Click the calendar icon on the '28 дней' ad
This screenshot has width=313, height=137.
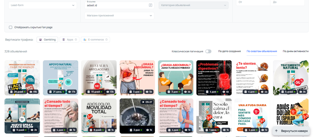pos(11,91)
